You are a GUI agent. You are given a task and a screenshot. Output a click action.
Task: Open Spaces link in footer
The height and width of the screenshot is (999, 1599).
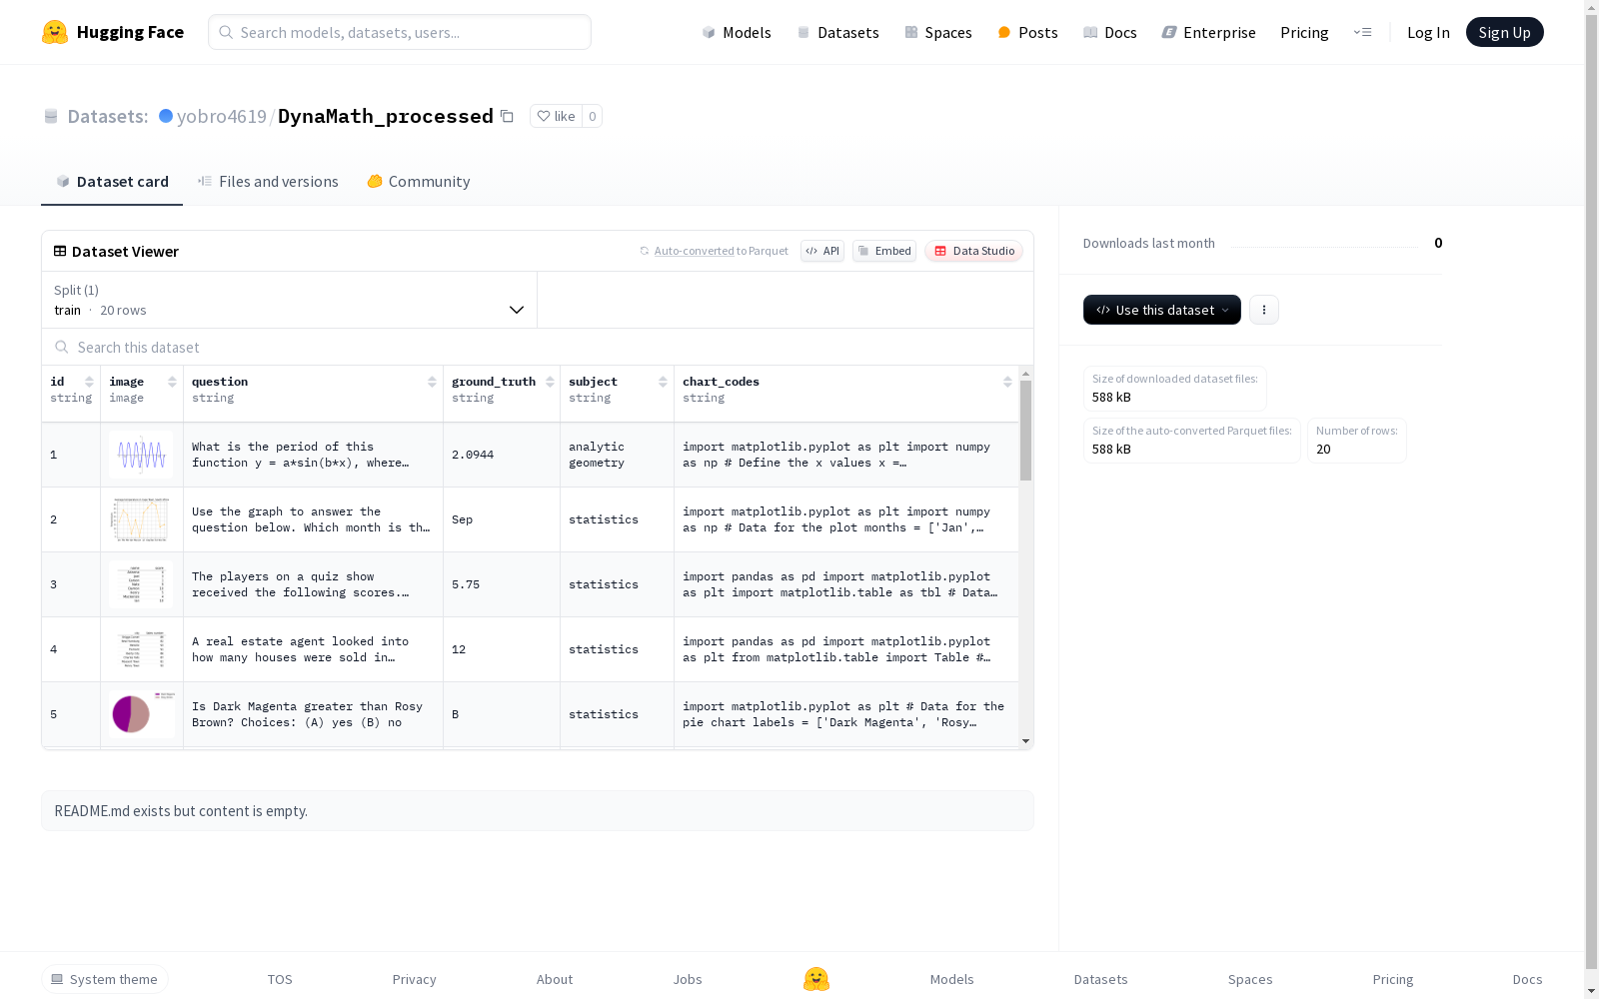point(1250,979)
